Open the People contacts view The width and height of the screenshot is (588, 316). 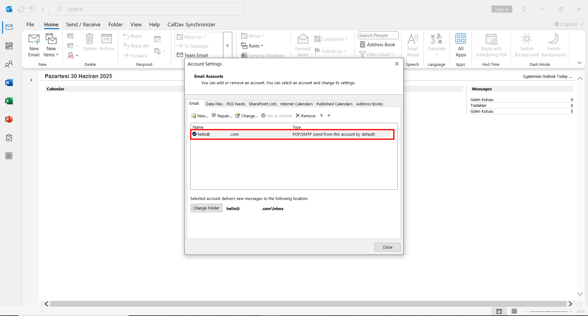coord(9,64)
